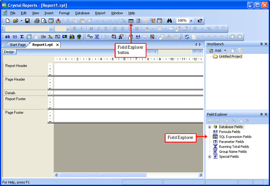Image resolution: width=270 pixels, height=186 pixels.
Task: Click the Insert Map globe icon
Action: pyautogui.click(x=79, y=37)
